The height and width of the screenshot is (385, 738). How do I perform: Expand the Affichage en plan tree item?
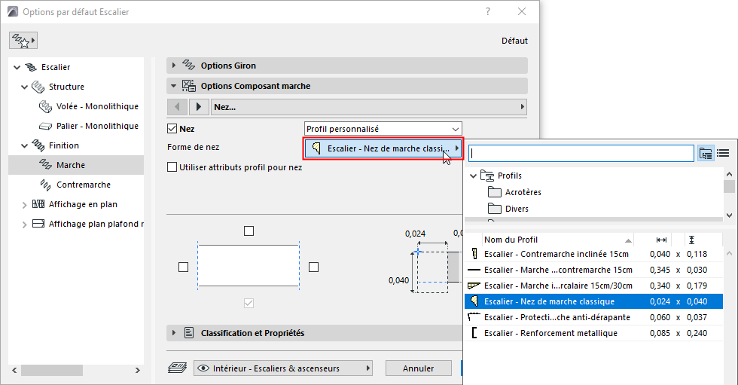tap(24, 204)
